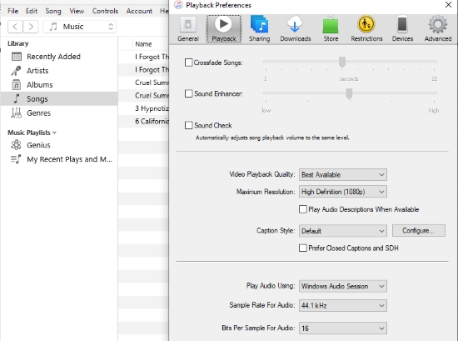Open the Sample Rate For Audio dropdown

(343, 306)
